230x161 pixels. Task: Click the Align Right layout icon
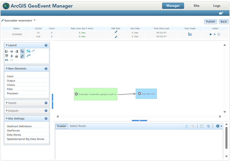tap(17, 51)
